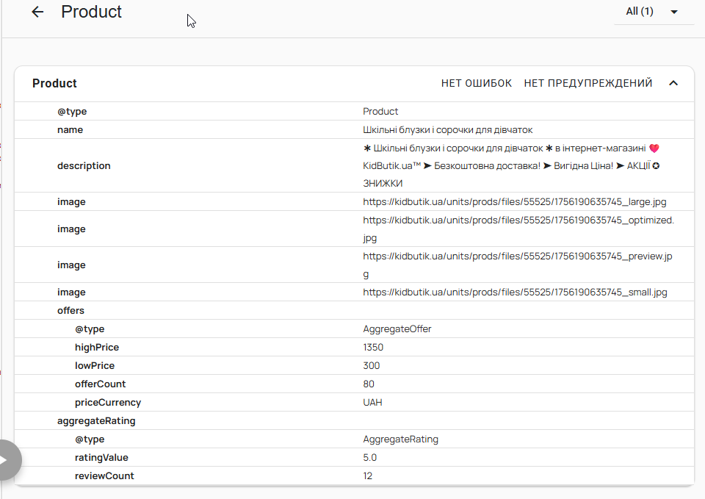The height and width of the screenshot is (499, 705).
Task: Collapse the Product card with chevron
Action: 673,83
